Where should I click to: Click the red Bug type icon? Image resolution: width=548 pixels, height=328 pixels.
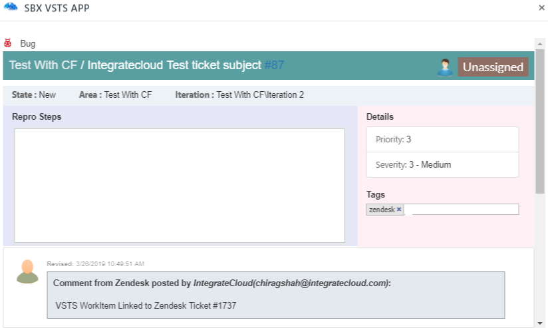coord(8,43)
